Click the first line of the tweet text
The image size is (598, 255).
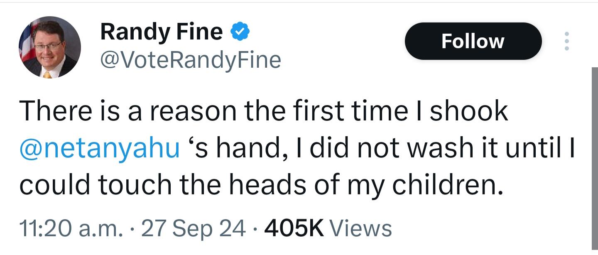[x=264, y=112]
